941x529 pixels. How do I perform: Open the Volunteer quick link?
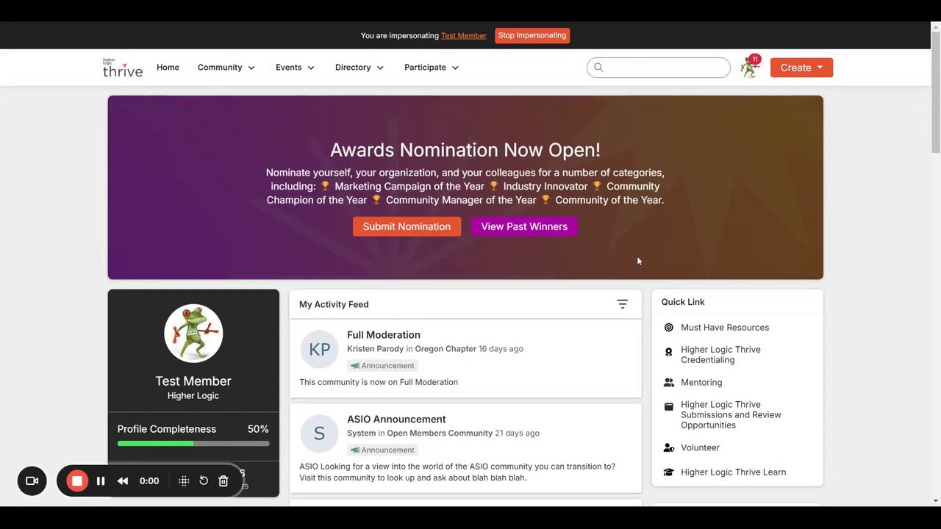700,447
